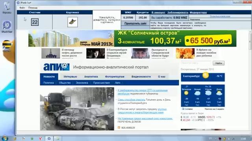Click the taskbar clock
The image size is (252, 141).
pyautogui.click(x=243, y=139)
